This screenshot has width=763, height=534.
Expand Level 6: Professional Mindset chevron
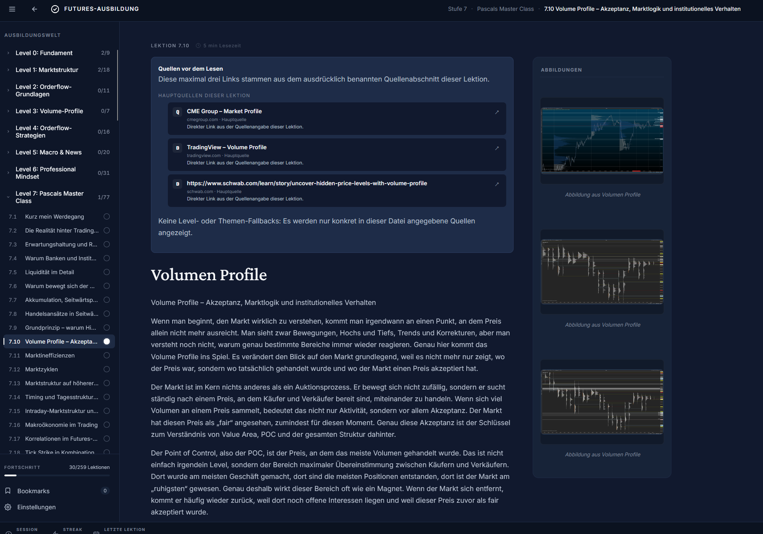point(8,173)
